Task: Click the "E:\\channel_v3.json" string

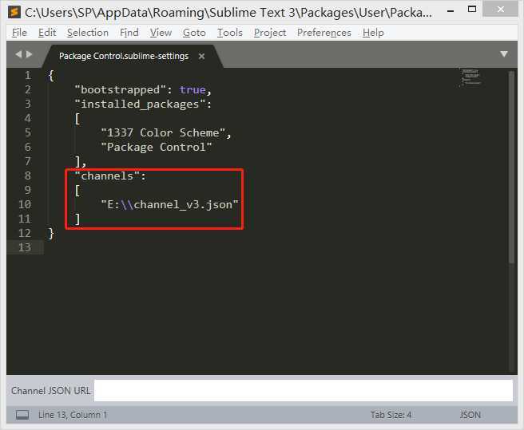Action: pyautogui.click(x=170, y=205)
